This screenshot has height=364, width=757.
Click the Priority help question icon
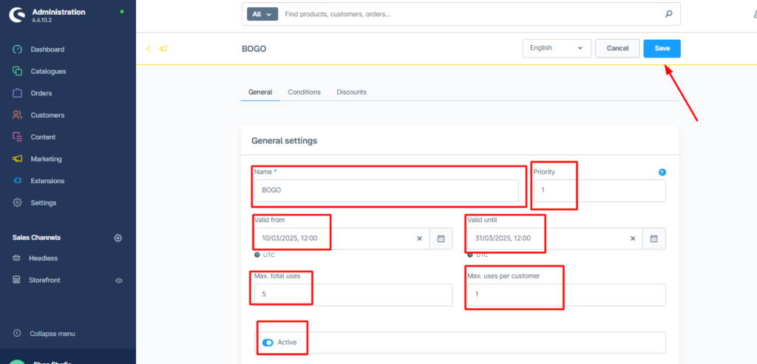(662, 172)
